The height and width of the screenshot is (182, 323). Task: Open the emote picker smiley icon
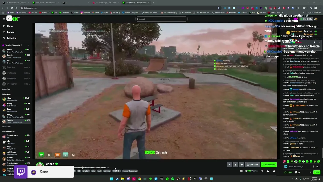pos(317,166)
